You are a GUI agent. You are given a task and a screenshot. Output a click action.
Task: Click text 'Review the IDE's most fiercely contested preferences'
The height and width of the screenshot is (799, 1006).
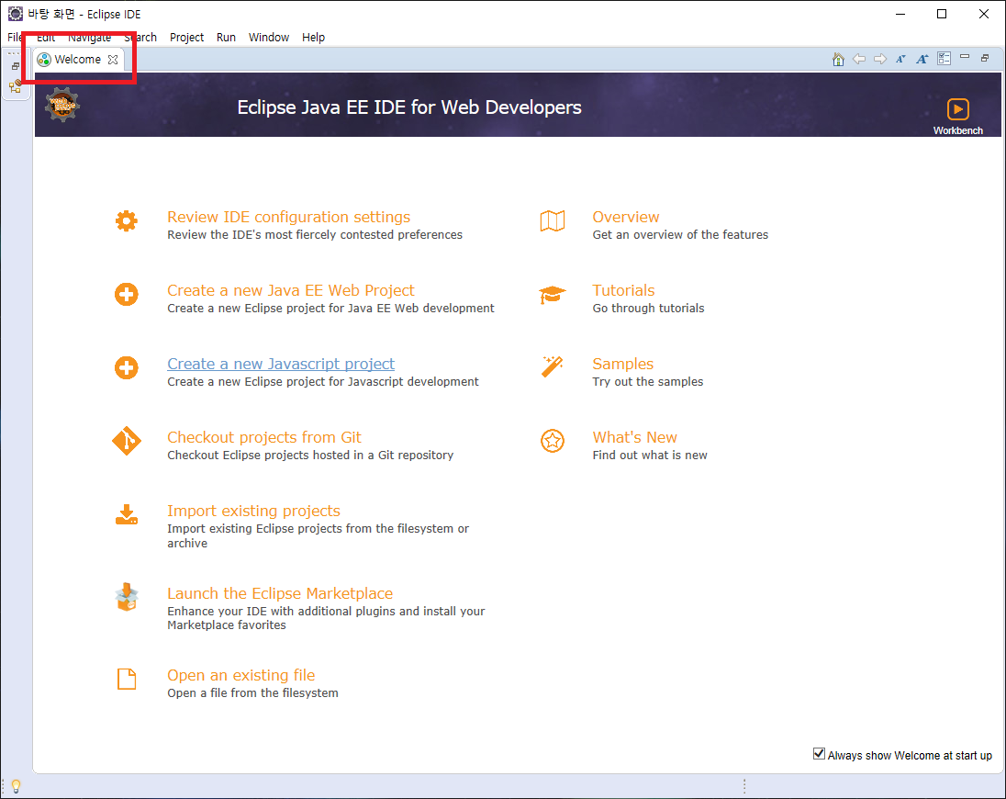pos(314,235)
